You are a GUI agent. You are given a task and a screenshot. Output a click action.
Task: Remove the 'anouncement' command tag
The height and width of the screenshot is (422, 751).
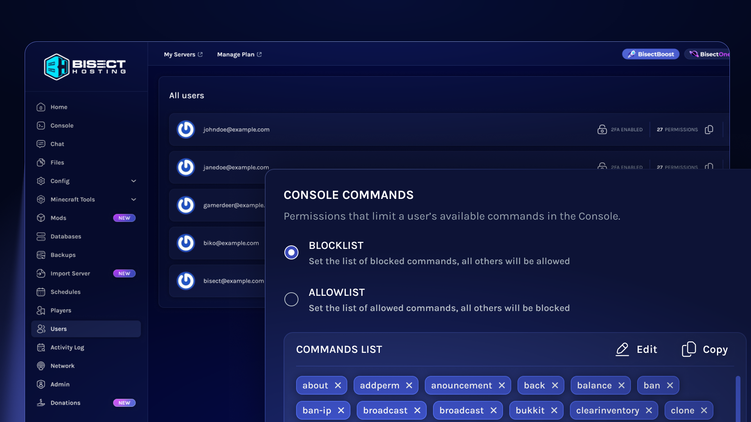(502, 386)
